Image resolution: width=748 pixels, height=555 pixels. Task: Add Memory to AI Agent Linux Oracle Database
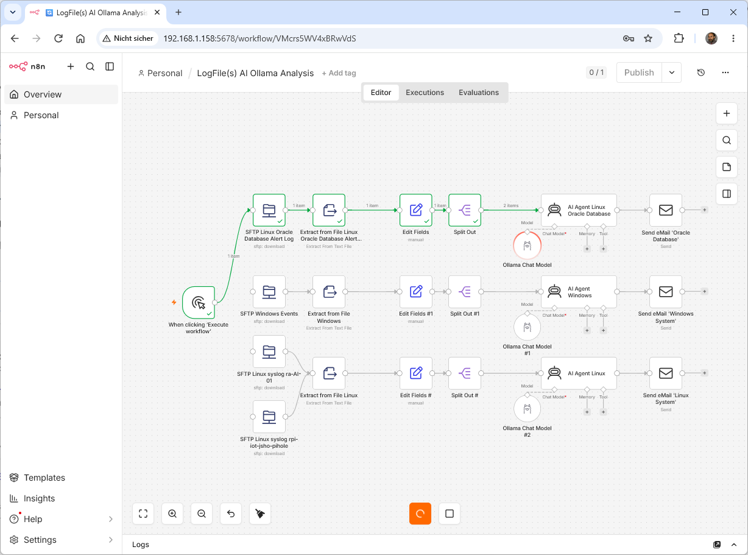pos(587,249)
